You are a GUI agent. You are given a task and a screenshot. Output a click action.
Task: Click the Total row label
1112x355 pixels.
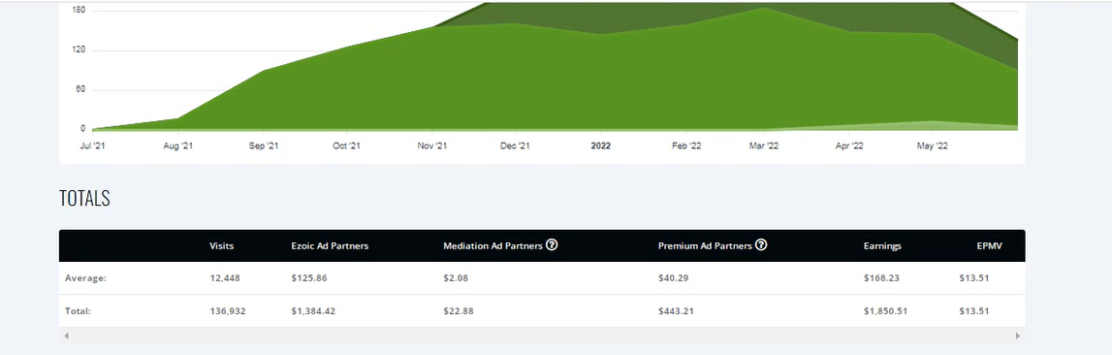pos(78,311)
